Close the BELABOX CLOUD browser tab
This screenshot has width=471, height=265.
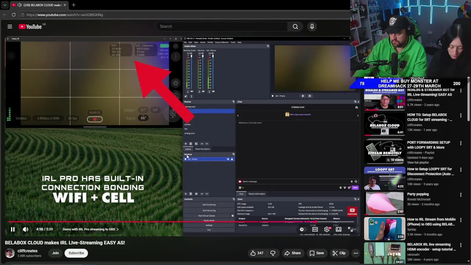65,5
